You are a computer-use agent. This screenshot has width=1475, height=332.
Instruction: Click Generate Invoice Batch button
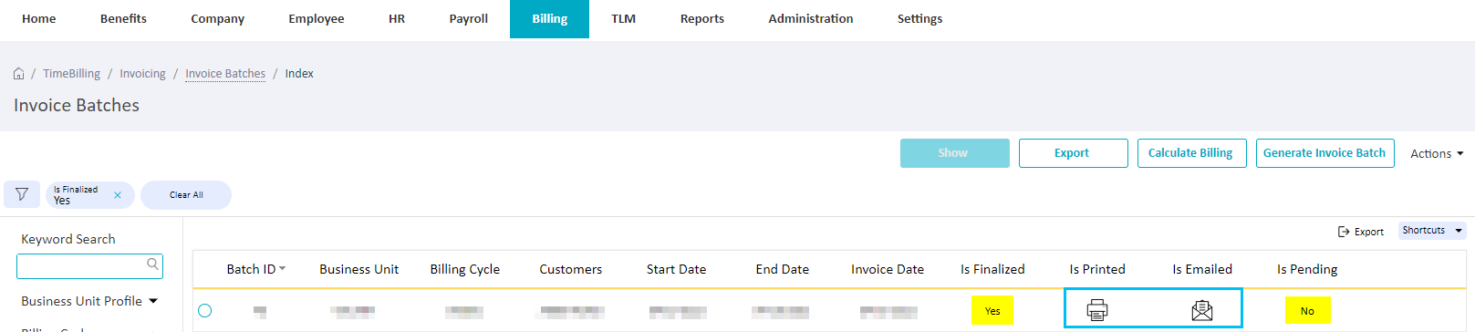tap(1324, 153)
